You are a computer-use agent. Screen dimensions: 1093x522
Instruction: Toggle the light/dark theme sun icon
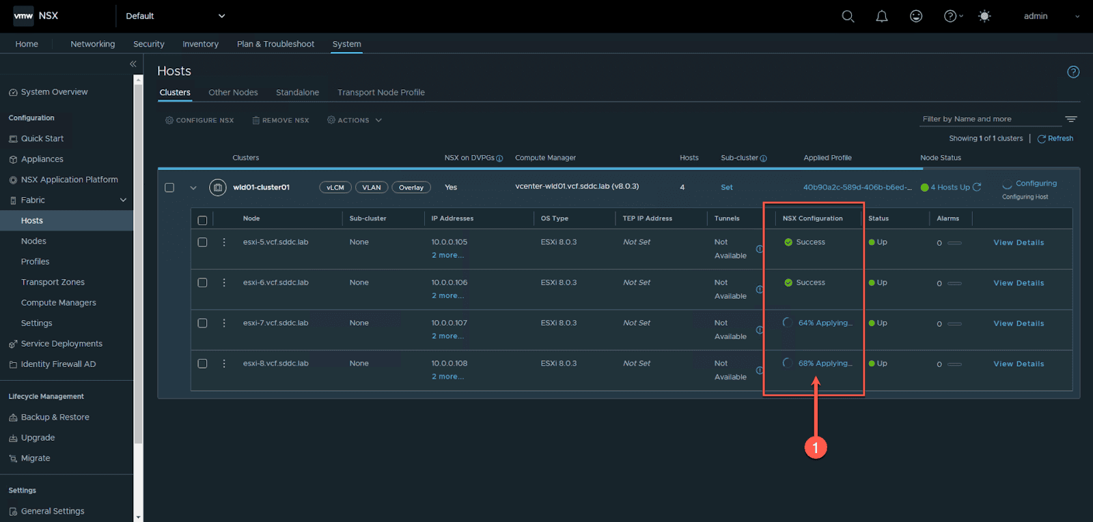984,16
